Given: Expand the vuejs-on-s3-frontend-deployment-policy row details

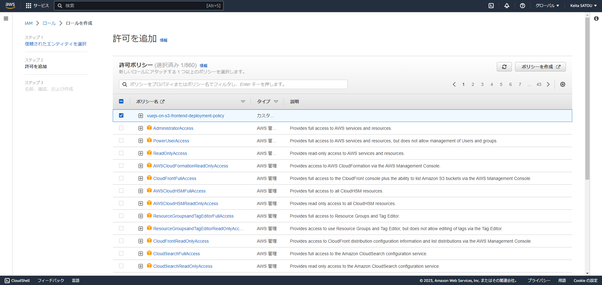Looking at the screenshot, I should 141,116.
